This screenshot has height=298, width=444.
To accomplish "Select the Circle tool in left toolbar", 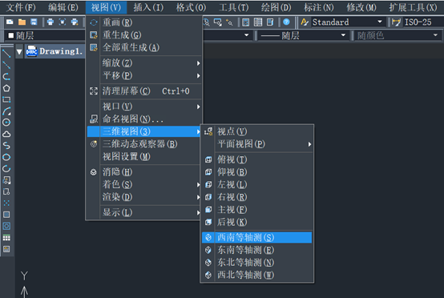I will [6, 123].
